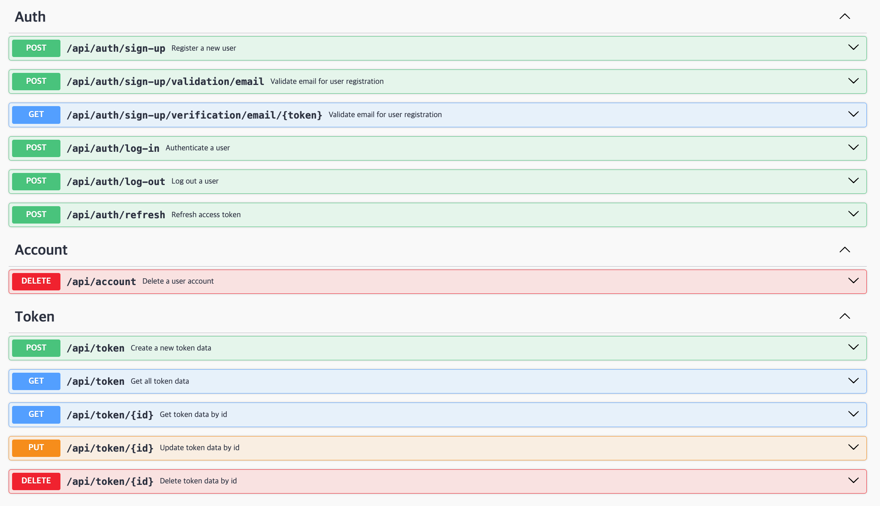Expand arrow on log-out endpoint row

(x=853, y=180)
